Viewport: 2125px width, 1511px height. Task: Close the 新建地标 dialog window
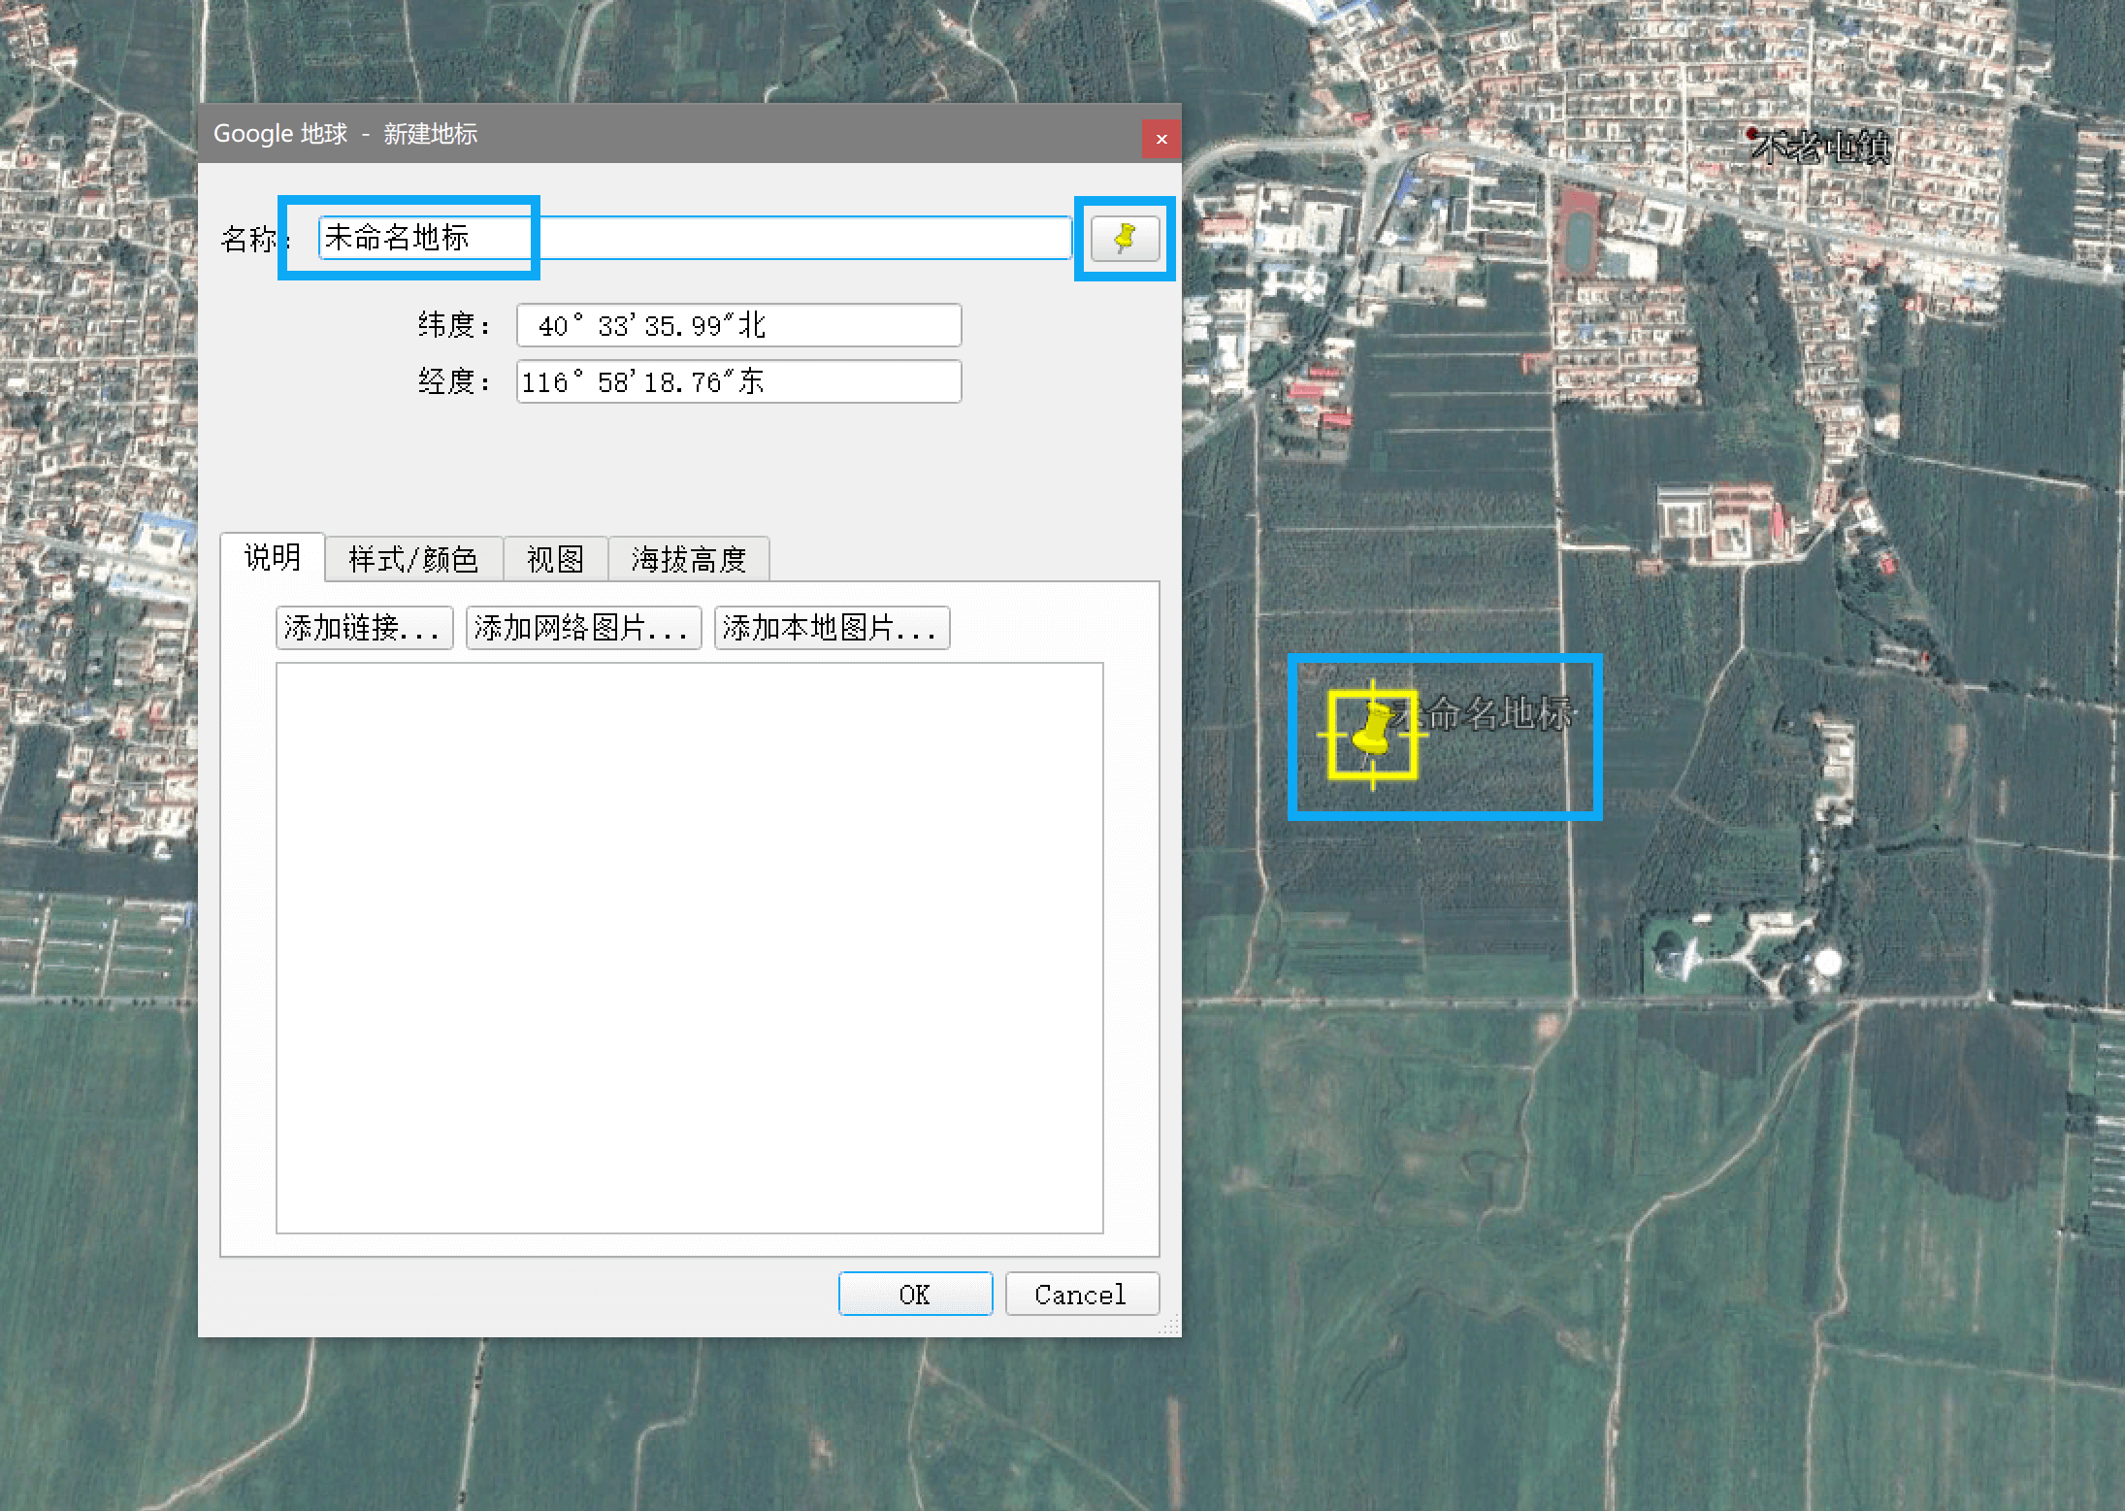point(1161,139)
